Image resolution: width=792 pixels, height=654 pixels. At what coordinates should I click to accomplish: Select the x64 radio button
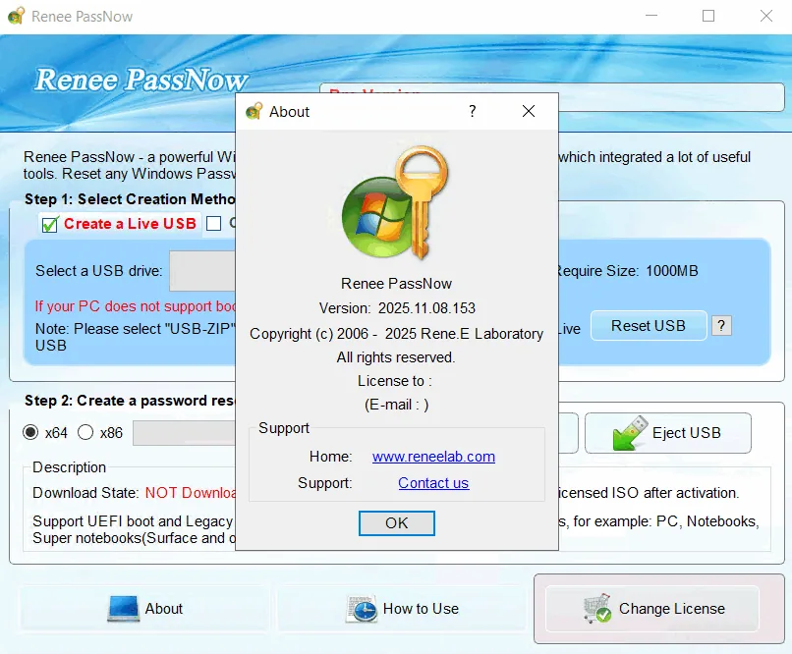point(30,432)
